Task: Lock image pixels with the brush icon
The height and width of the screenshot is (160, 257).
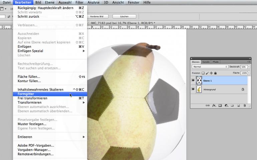Action: 207,73
